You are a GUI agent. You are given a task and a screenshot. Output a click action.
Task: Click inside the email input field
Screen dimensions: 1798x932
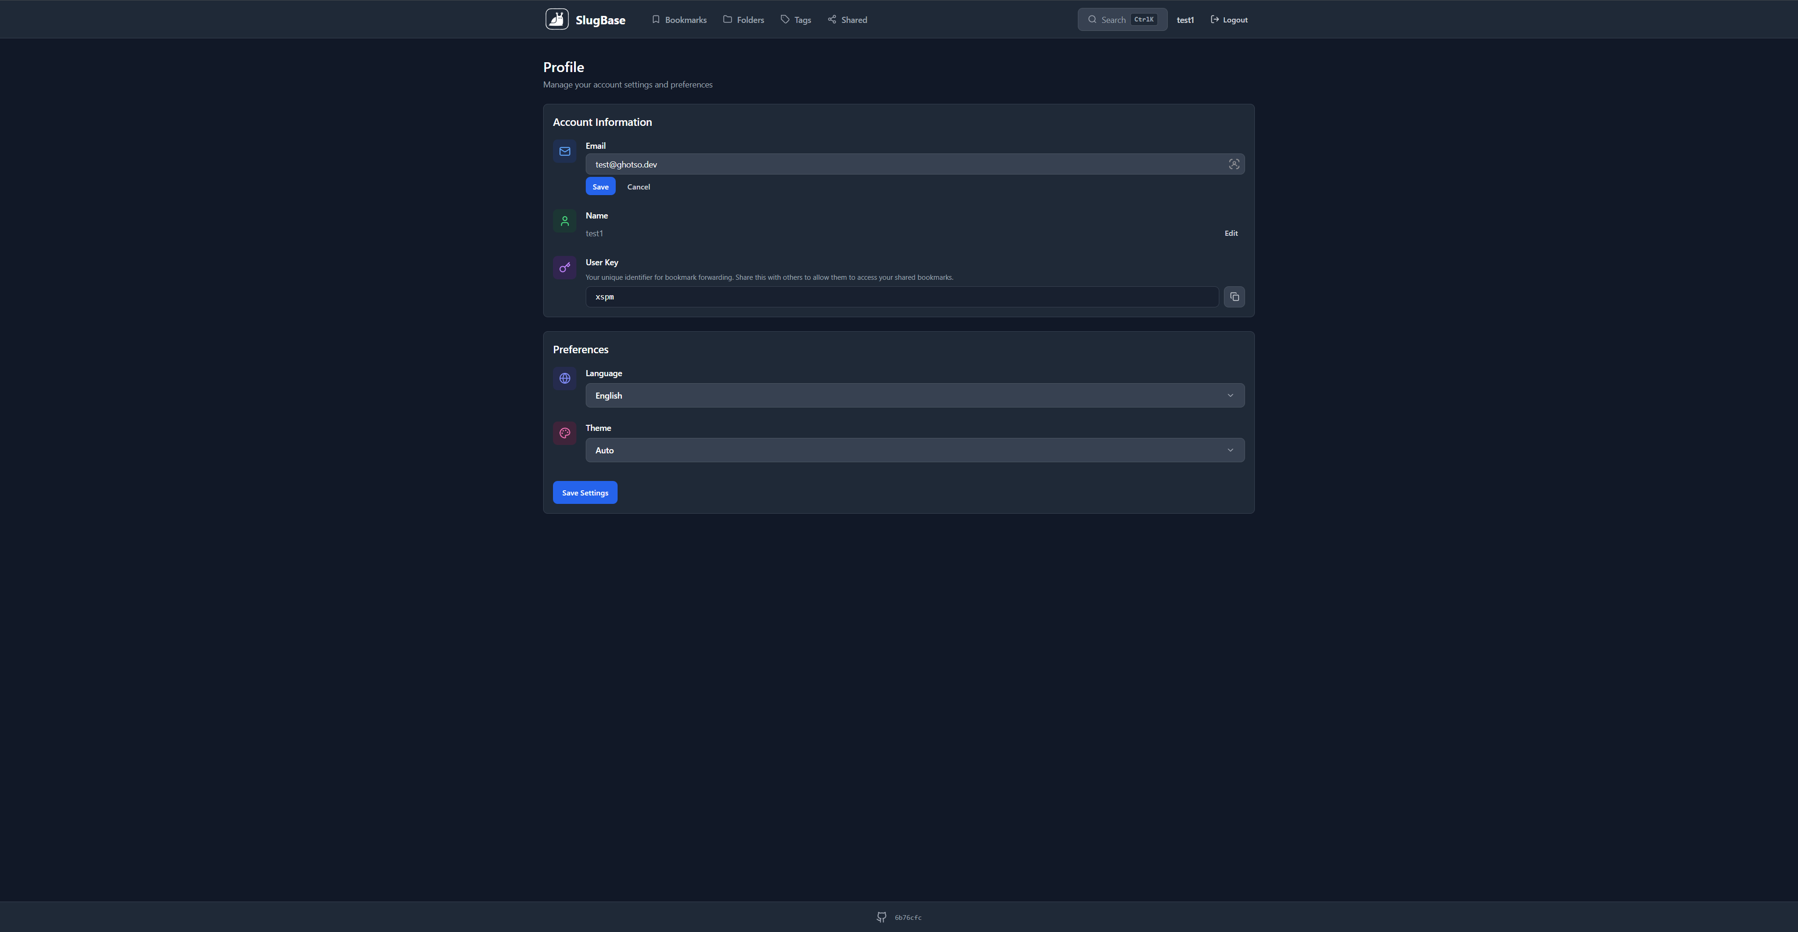click(838, 164)
